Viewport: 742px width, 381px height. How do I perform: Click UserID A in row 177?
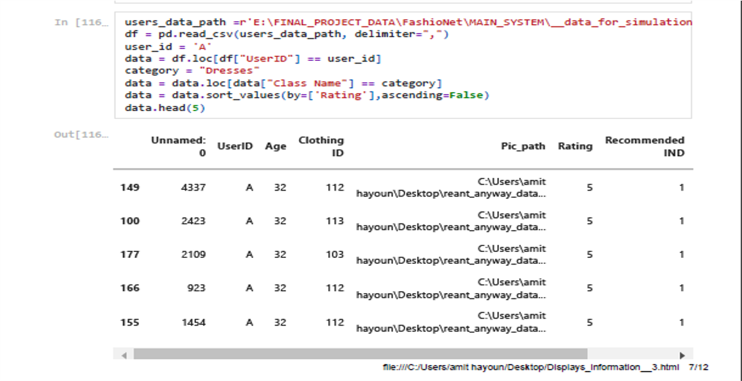(x=250, y=254)
